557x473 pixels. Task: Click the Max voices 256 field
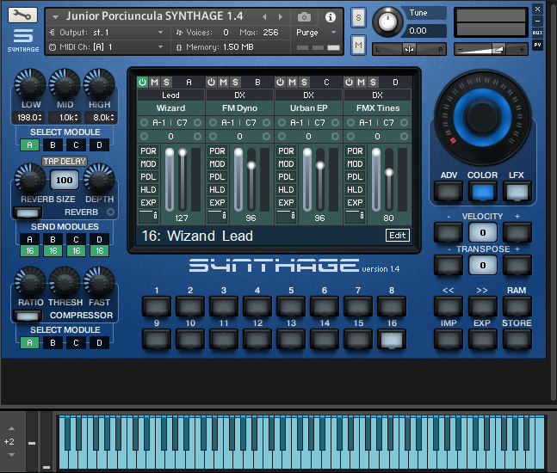click(270, 33)
